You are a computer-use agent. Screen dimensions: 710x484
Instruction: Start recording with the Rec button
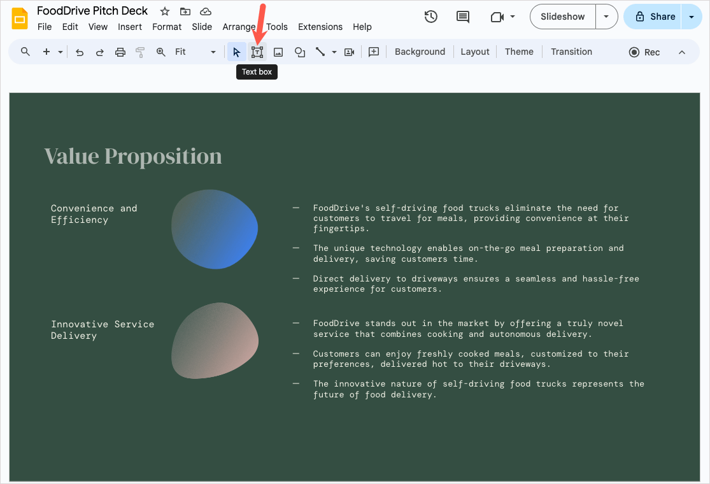pos(644,52)
